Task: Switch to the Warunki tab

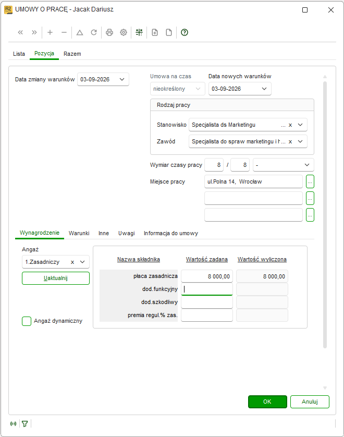Action: coord(79,233)
